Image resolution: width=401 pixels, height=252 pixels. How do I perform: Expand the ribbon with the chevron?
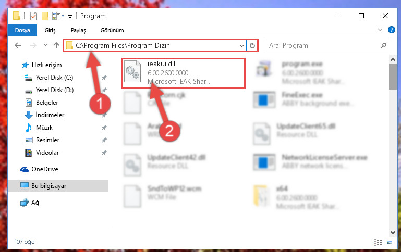(x=380, y=30)
